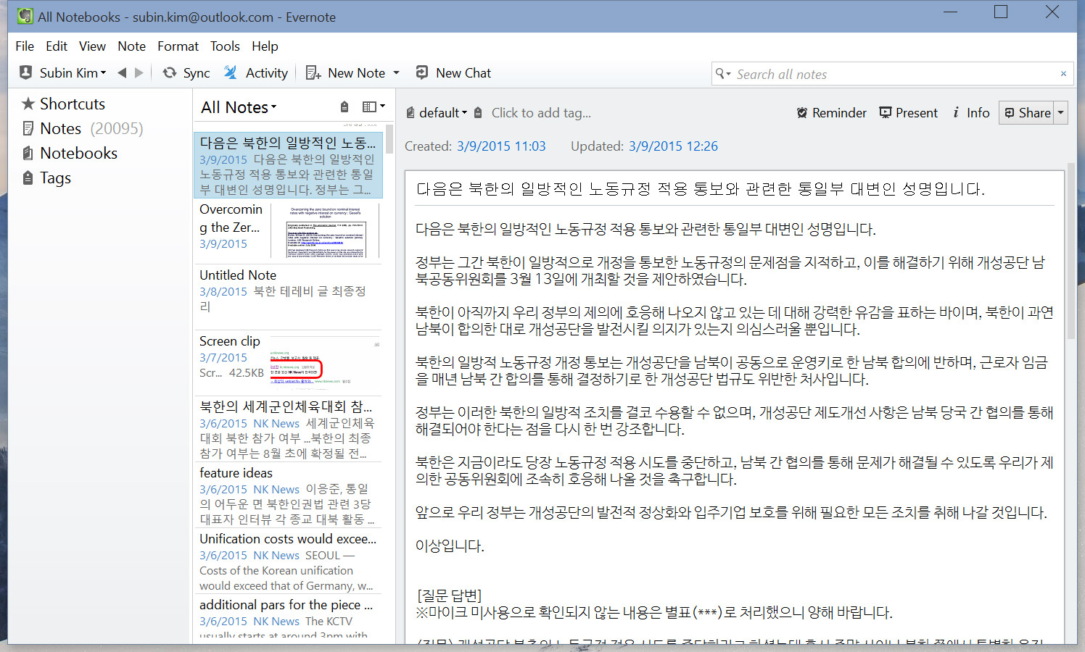Open the Subin Kim account dropdown
The height and width of the screenshot is (652, 1085).
pyautogui.click(x=63, y=73)
